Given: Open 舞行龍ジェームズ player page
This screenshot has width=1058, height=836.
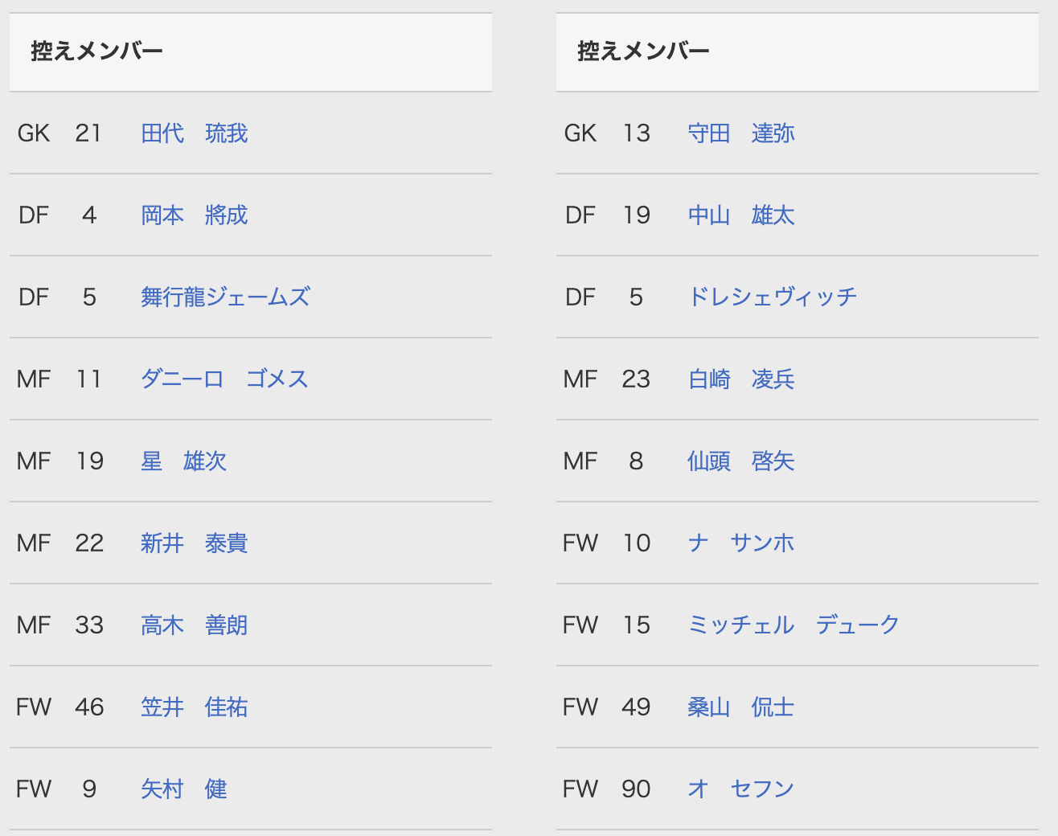Looking at the screenshot, I should coord(225,297).
